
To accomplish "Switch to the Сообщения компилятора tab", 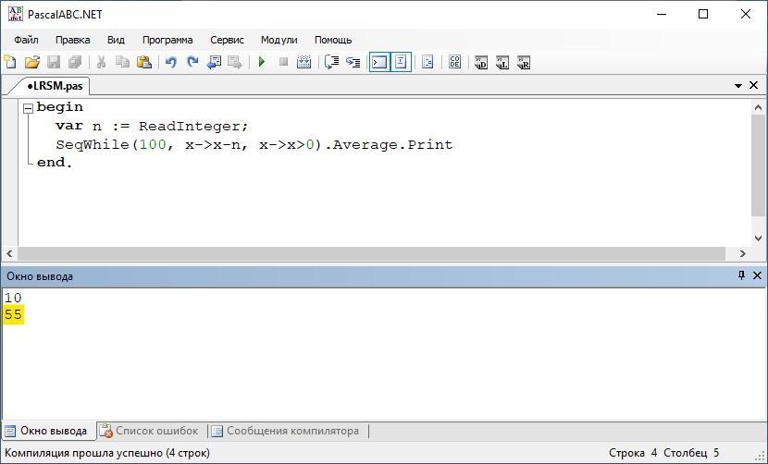I will coord(286,431).
